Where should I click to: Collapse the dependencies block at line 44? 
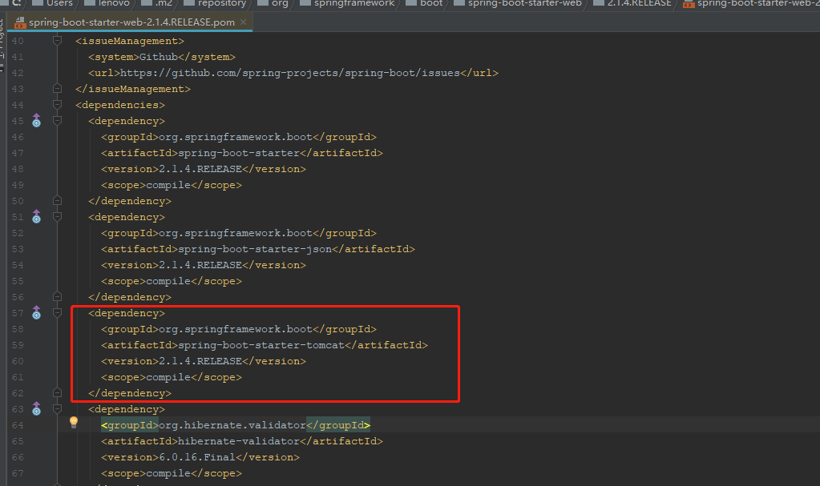pyautogui.click(x=58, y=105)
